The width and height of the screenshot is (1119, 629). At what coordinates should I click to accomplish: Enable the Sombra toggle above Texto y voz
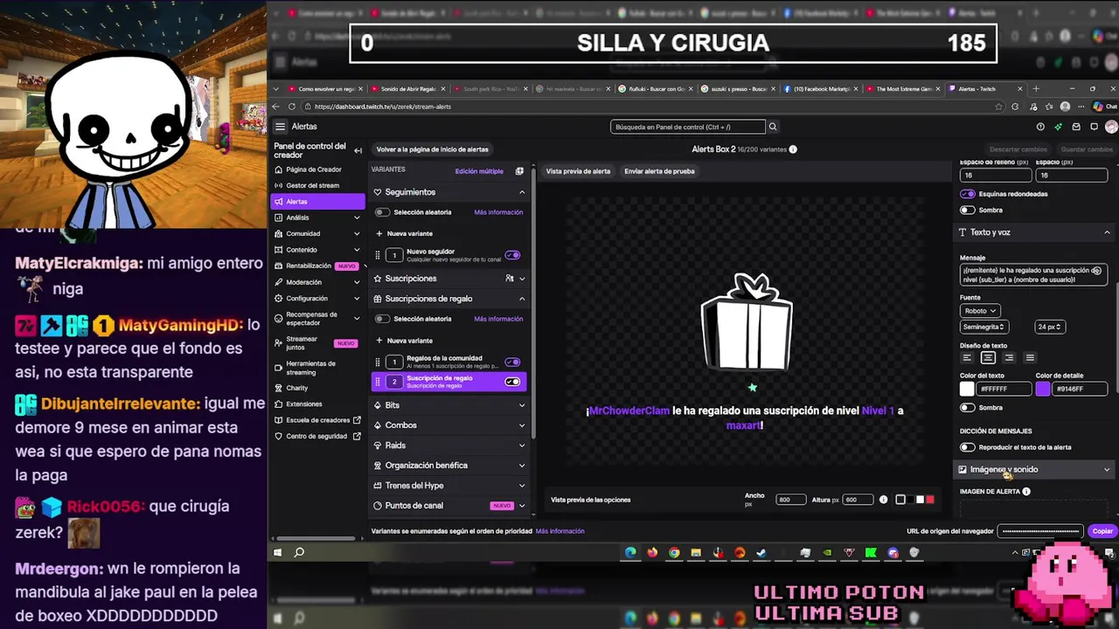[968, 211]
